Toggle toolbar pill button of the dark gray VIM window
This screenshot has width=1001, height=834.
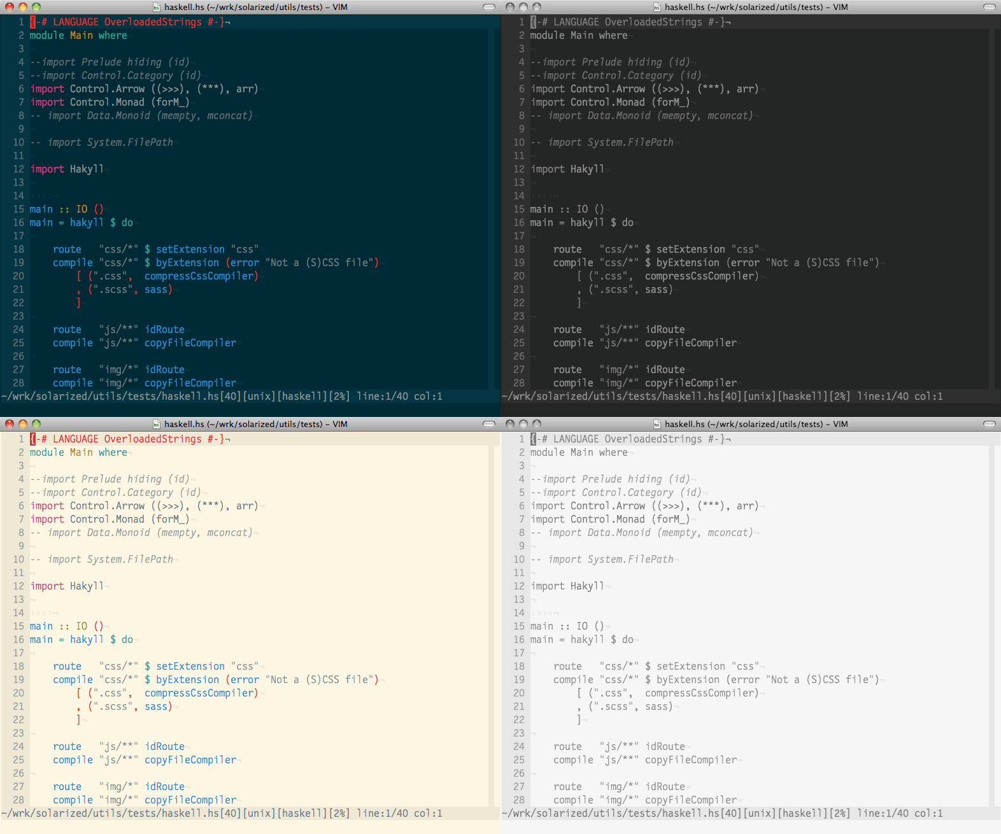tap(990, 7)
